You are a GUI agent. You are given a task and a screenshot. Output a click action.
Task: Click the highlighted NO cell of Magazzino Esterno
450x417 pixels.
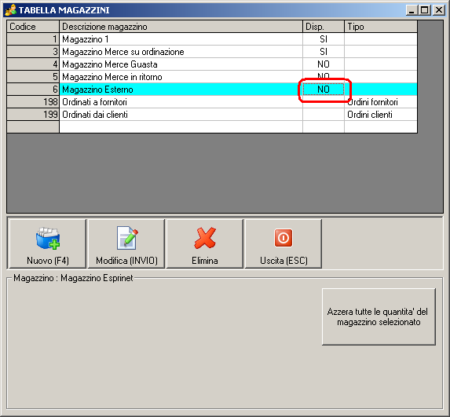324,90
